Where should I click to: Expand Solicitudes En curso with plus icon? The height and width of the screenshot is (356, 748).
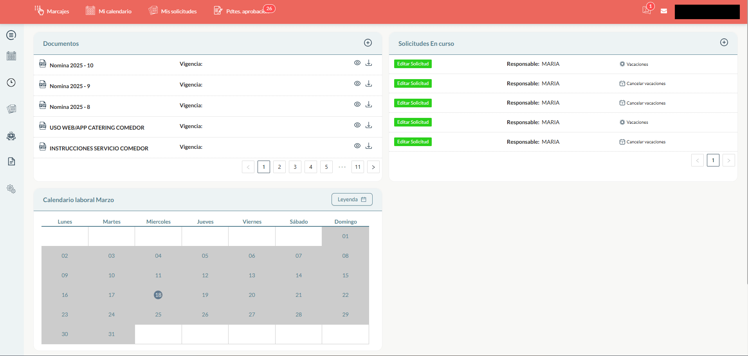[724, 43]
